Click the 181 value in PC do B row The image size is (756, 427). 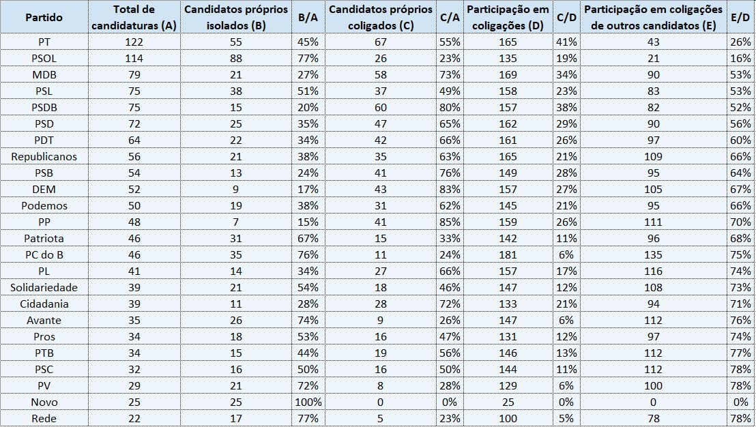508,254
